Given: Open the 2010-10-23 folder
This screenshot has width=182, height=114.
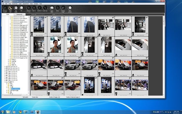Looking at the screenshot, I should pos(18,53).
